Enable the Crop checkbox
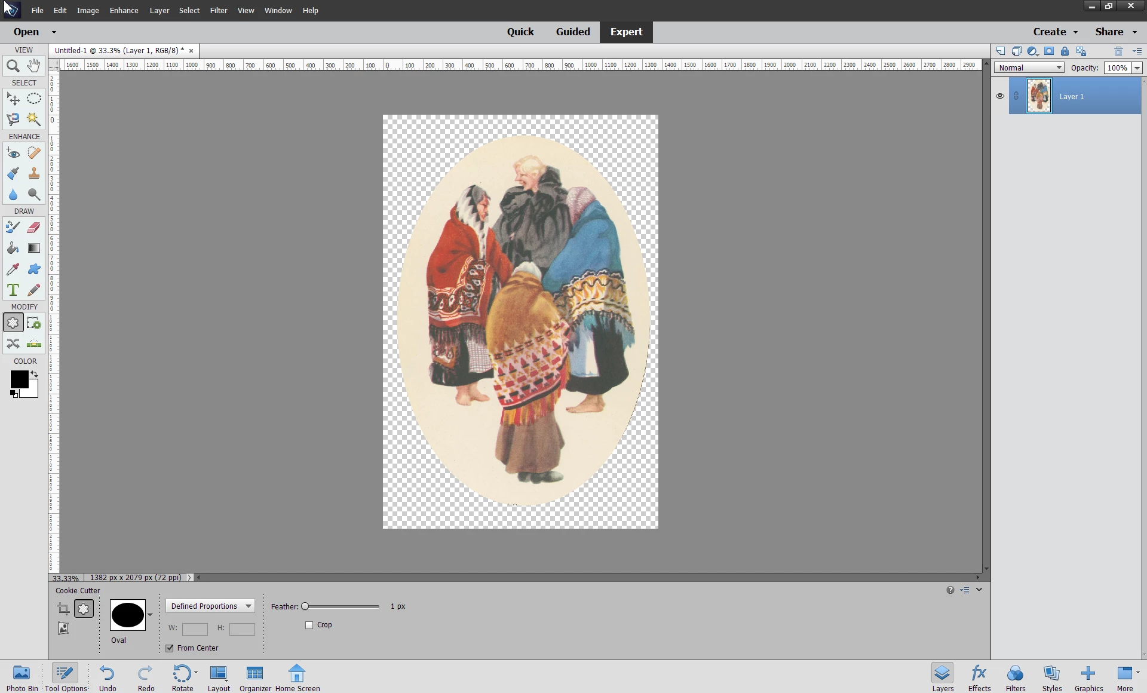 coord(309,625)
